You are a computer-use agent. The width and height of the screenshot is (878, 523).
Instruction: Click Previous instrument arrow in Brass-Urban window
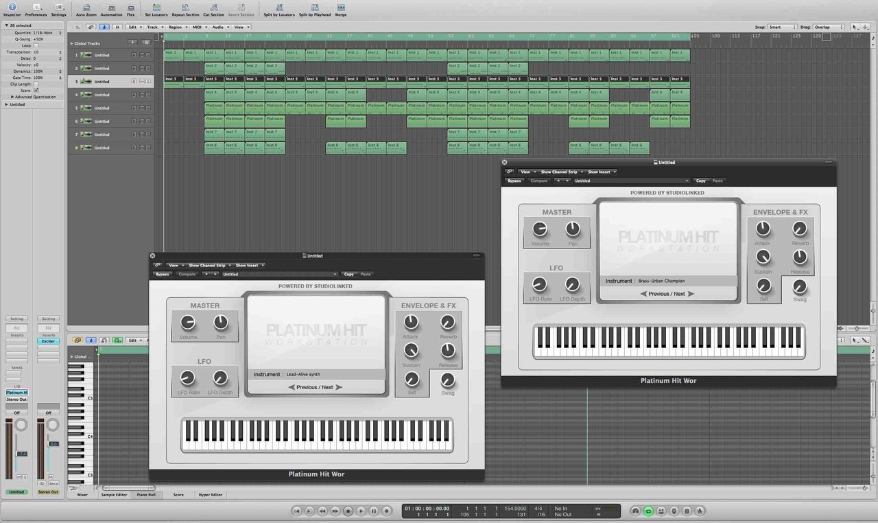644,294
